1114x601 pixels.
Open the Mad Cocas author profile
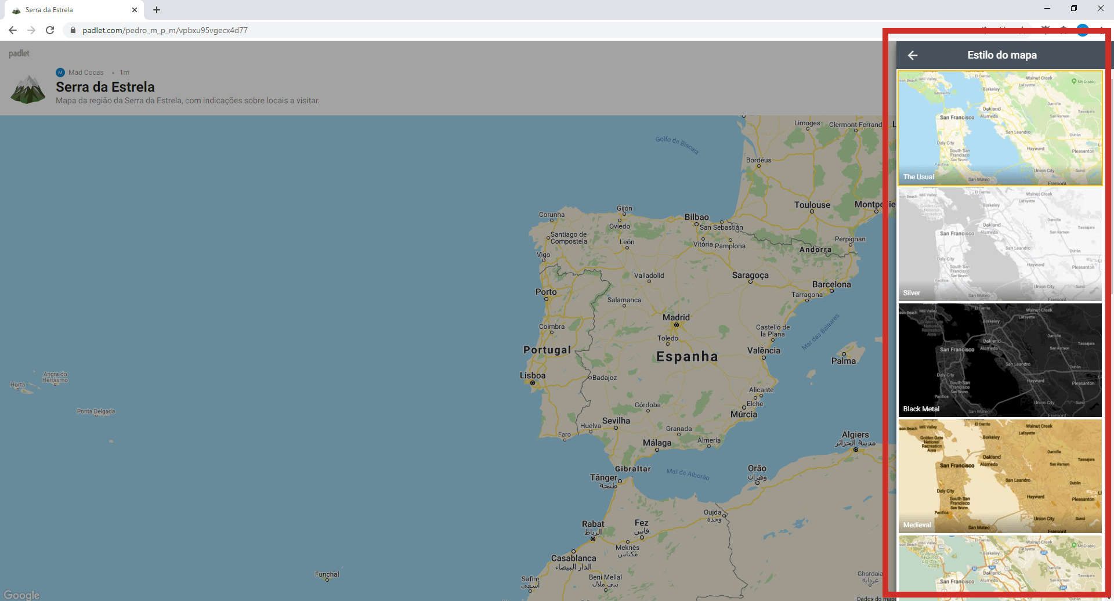[86, 73]
